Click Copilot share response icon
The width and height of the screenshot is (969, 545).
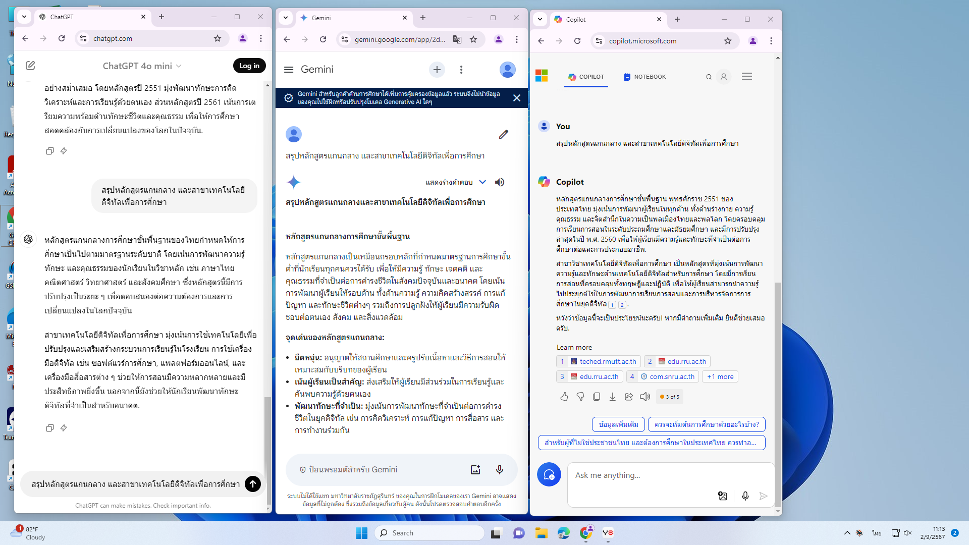click(629, 397)
